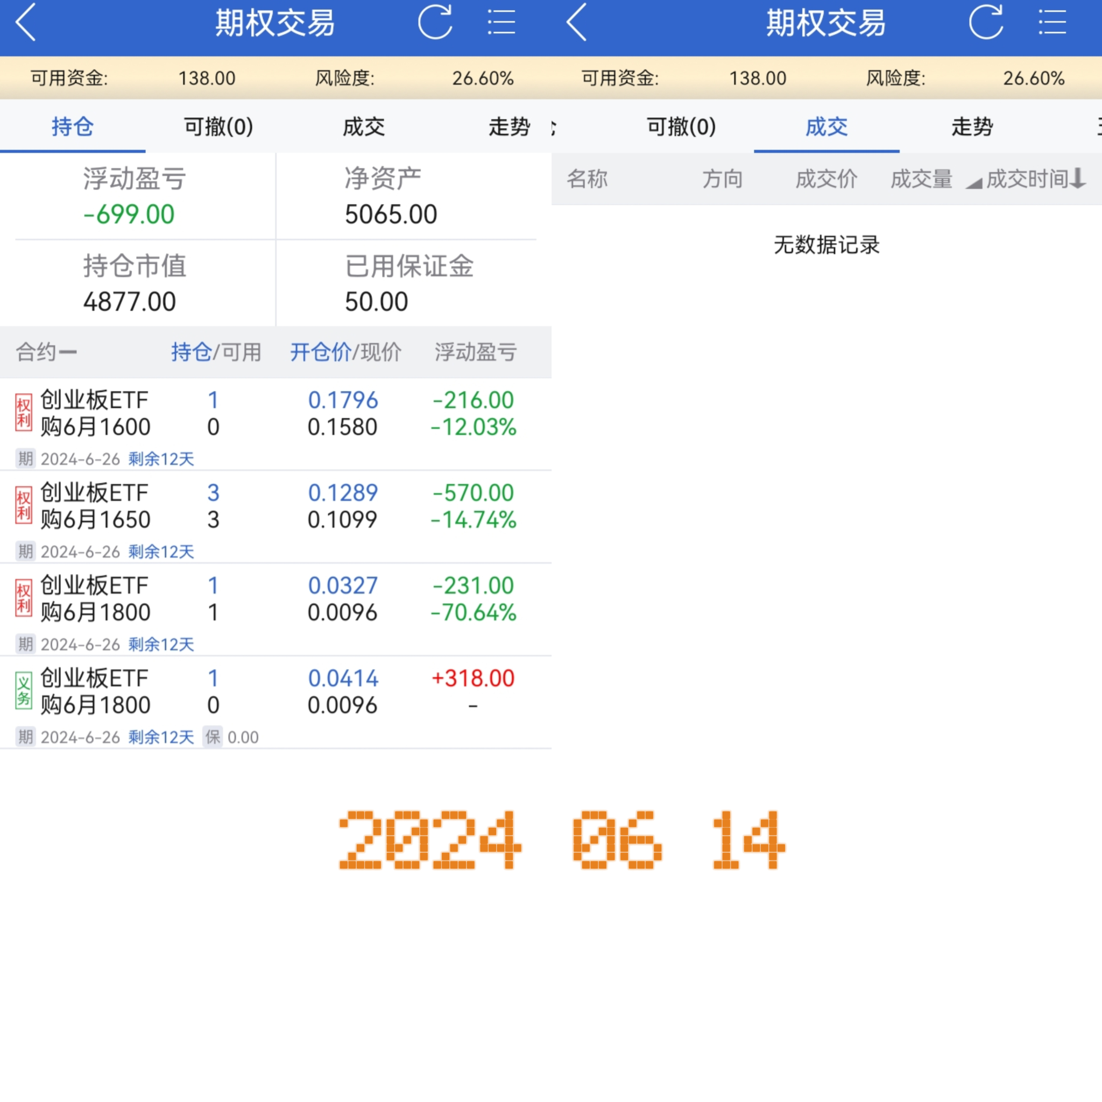Sort by 成交时间 with the down arrow

click(x=1077, y=179)
